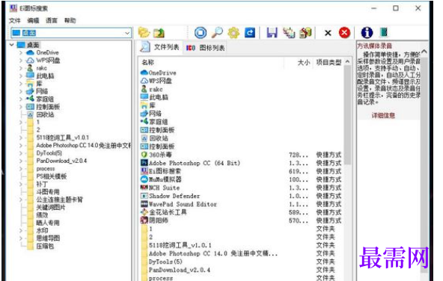
Task: Expand PanDownload_v2.0.4 tree folder
Action: pyautogui.click(x=21, y=161)
